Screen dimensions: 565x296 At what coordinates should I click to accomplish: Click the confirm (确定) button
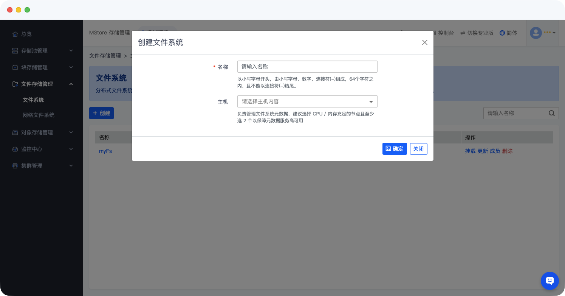coord(394,149)
